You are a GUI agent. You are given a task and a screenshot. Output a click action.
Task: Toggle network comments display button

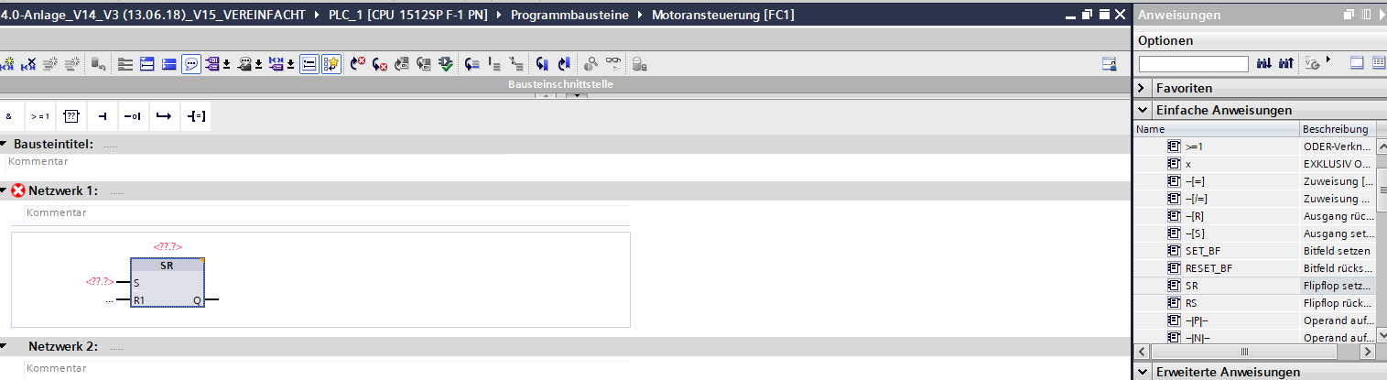[309, 64]
